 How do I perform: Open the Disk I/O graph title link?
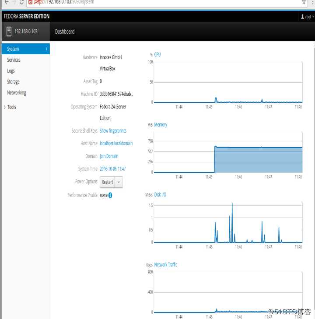click(160, 195)
